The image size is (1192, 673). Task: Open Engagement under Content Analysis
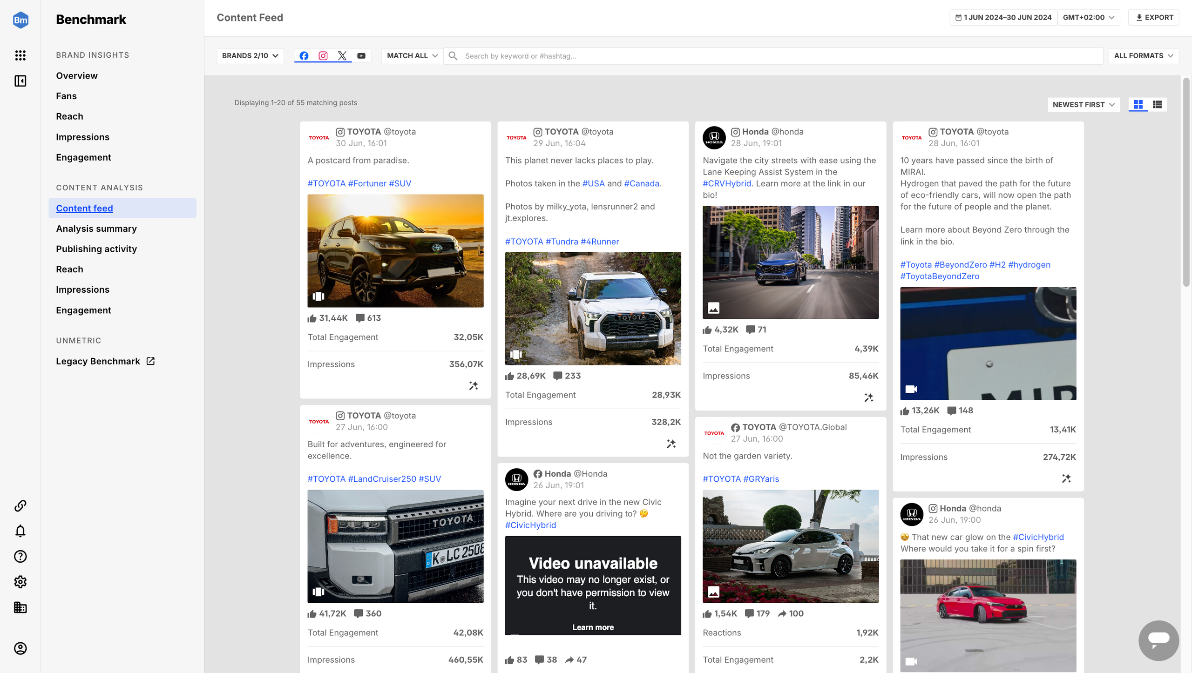(83, 310)
